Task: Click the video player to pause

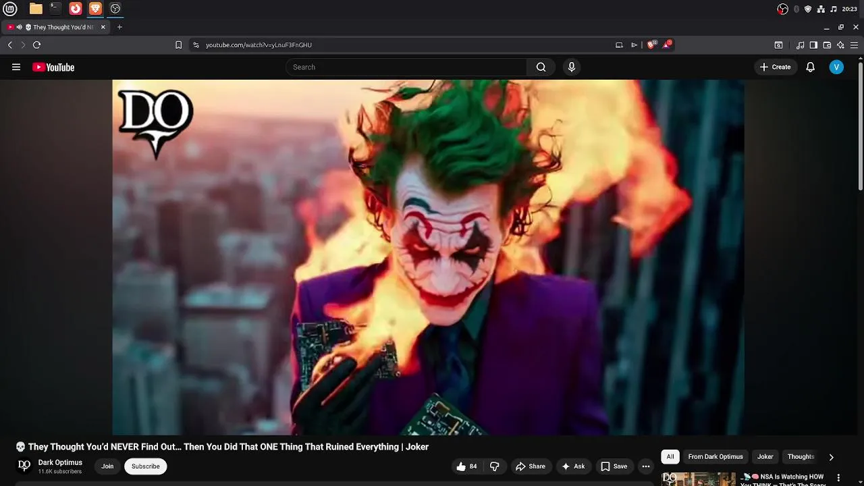Action: [428, 257]
